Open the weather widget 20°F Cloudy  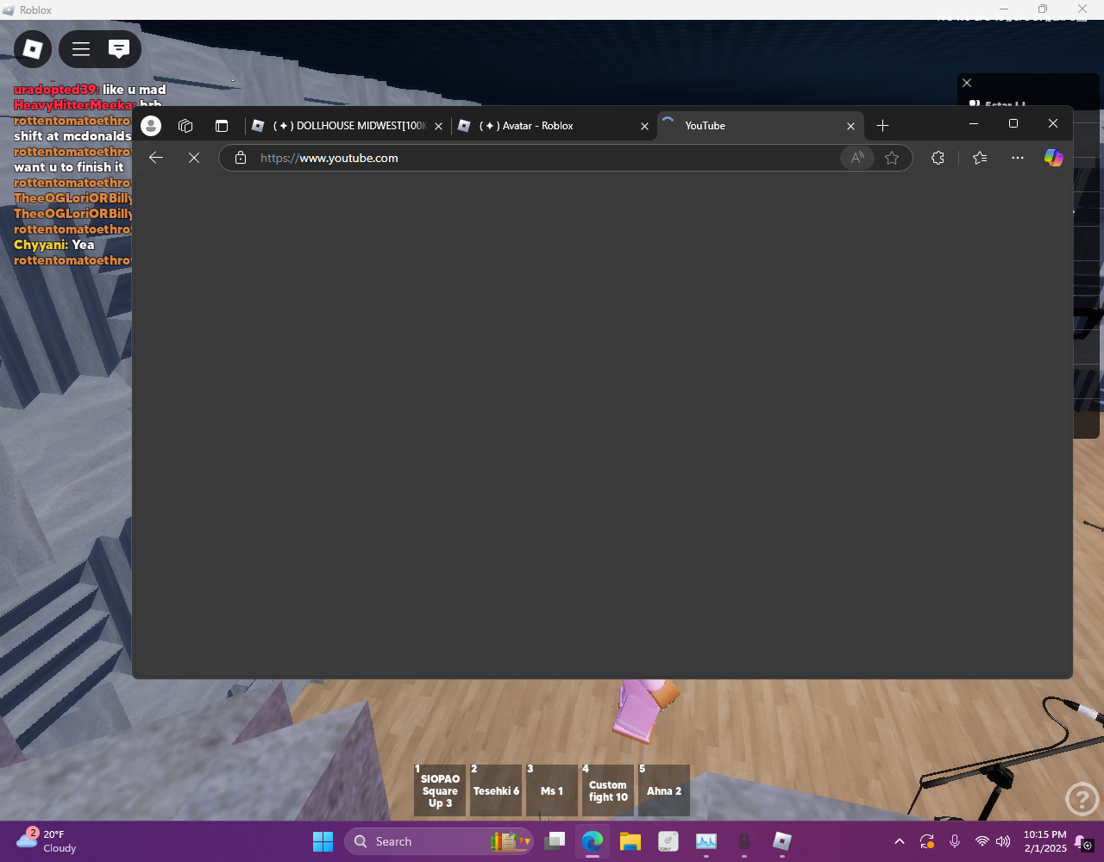(x=47, y=841)
